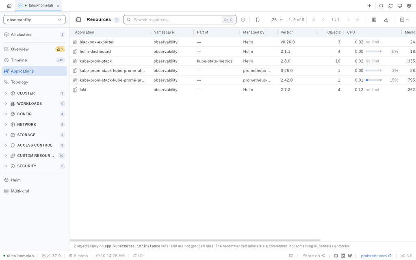
Task: Expand the CLUSTER section
Action: [35, 93]
